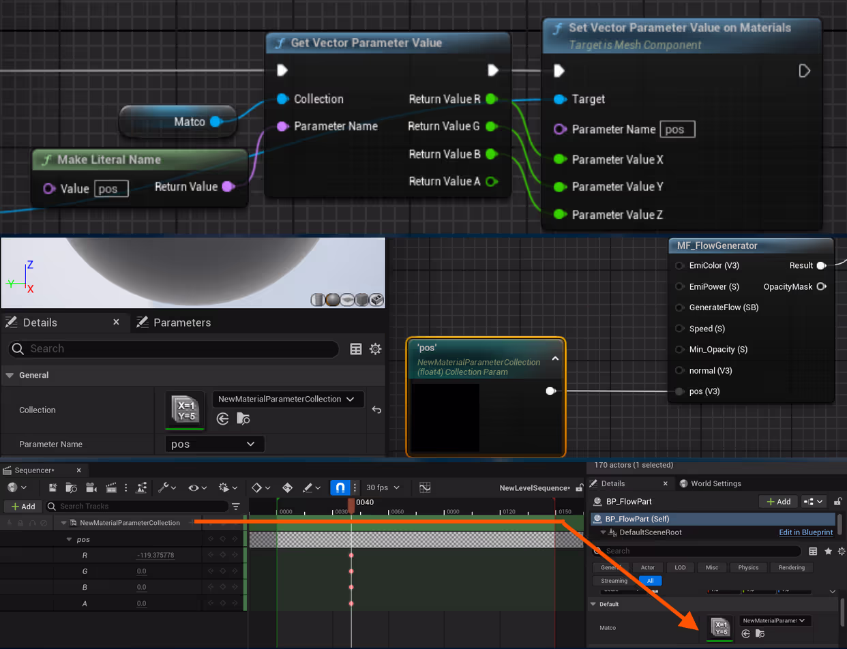Open material Details settings gear
Image resolution: width=847 pixels, height=649 pixels.
tap(375, 349)
